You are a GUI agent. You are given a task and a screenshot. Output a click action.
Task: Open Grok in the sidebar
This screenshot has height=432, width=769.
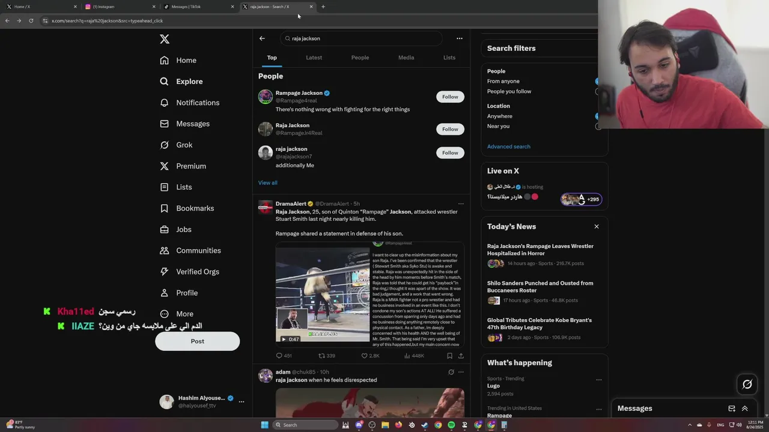[177, 145]
